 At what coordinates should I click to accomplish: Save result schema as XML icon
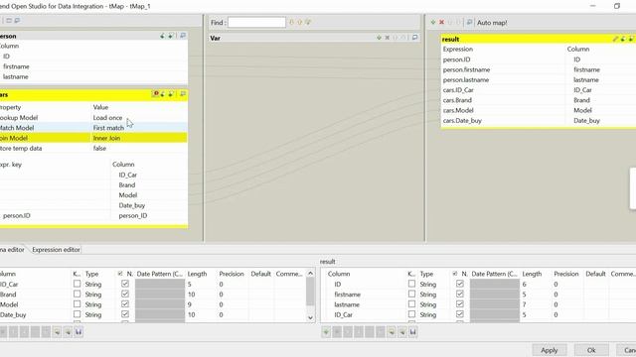coord(413,332)
